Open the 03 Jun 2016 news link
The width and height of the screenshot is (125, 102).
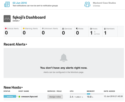pos(20,3)
